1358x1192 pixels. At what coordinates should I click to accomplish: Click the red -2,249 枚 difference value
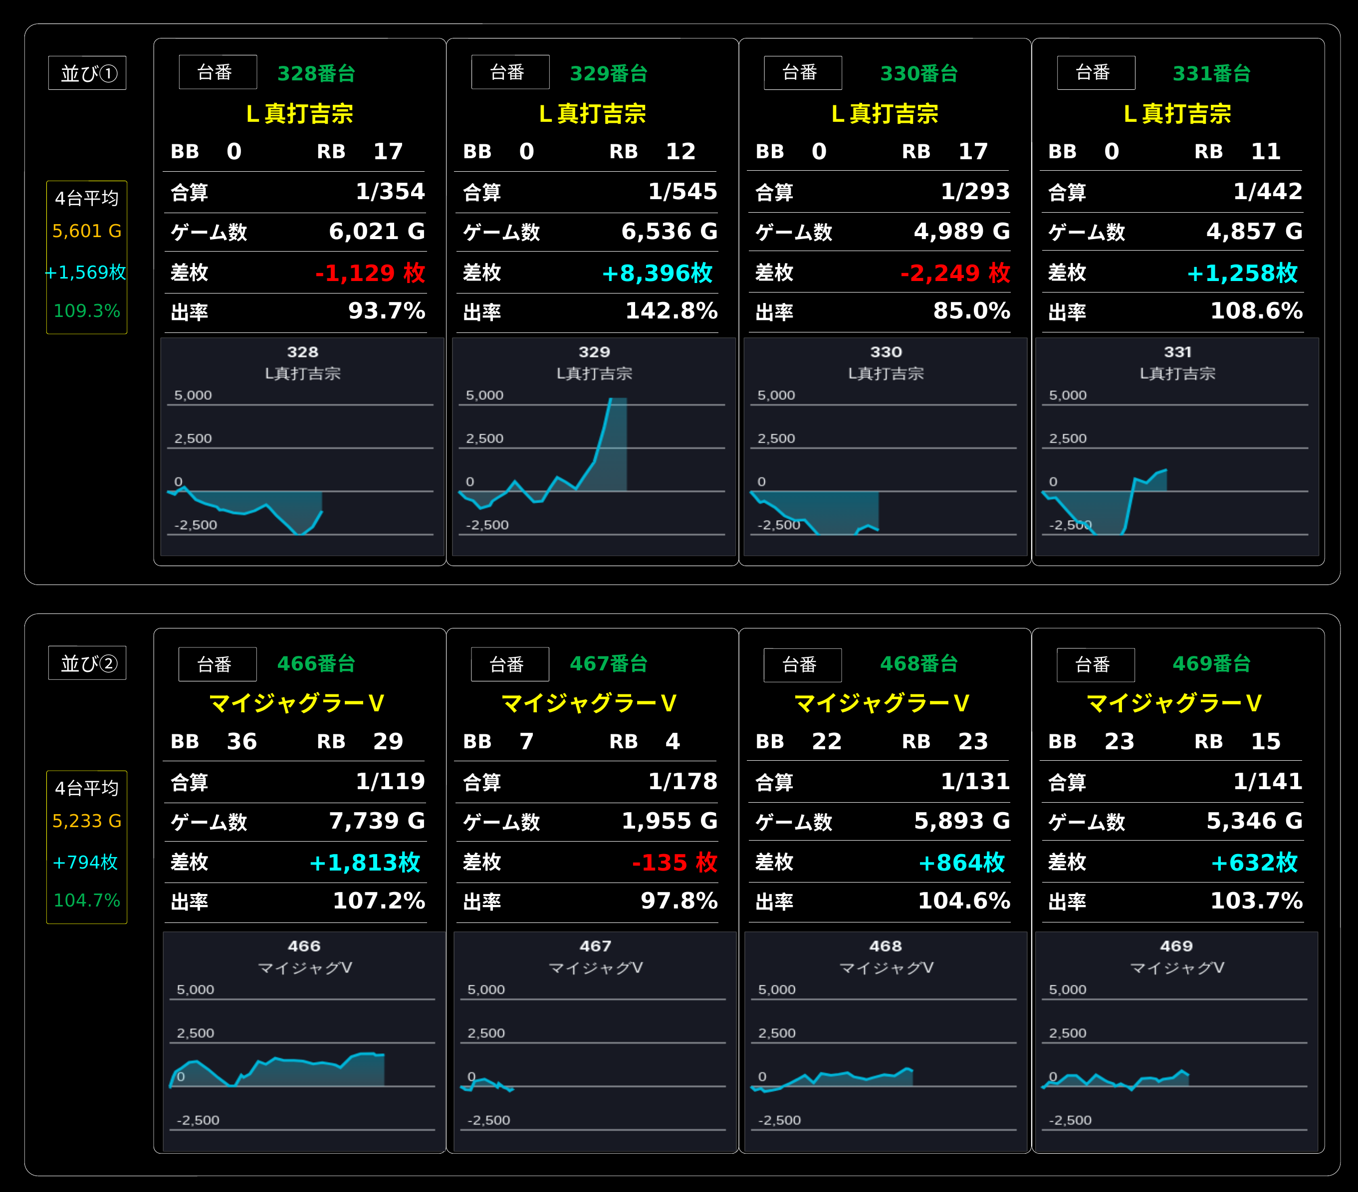click(955, 273)
